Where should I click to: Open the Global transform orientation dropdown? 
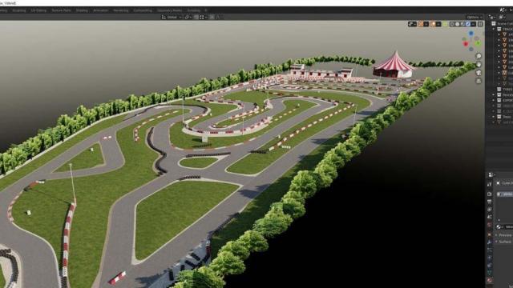pyautogui.click(x=172, y=18)
